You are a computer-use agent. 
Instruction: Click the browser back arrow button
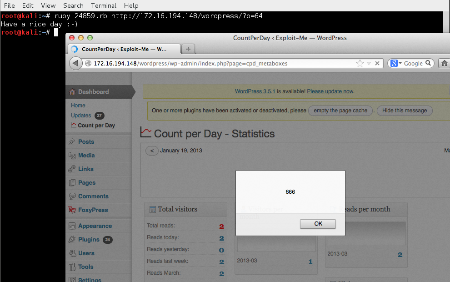pyautogui.click(x=75, y=63)
